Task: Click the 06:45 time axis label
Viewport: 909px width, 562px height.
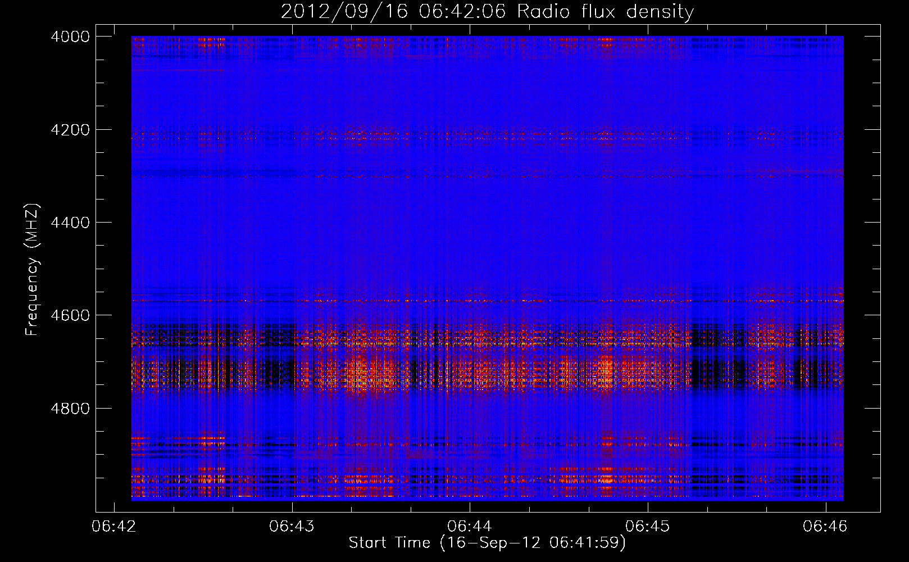Action: [x=648, y=527]
